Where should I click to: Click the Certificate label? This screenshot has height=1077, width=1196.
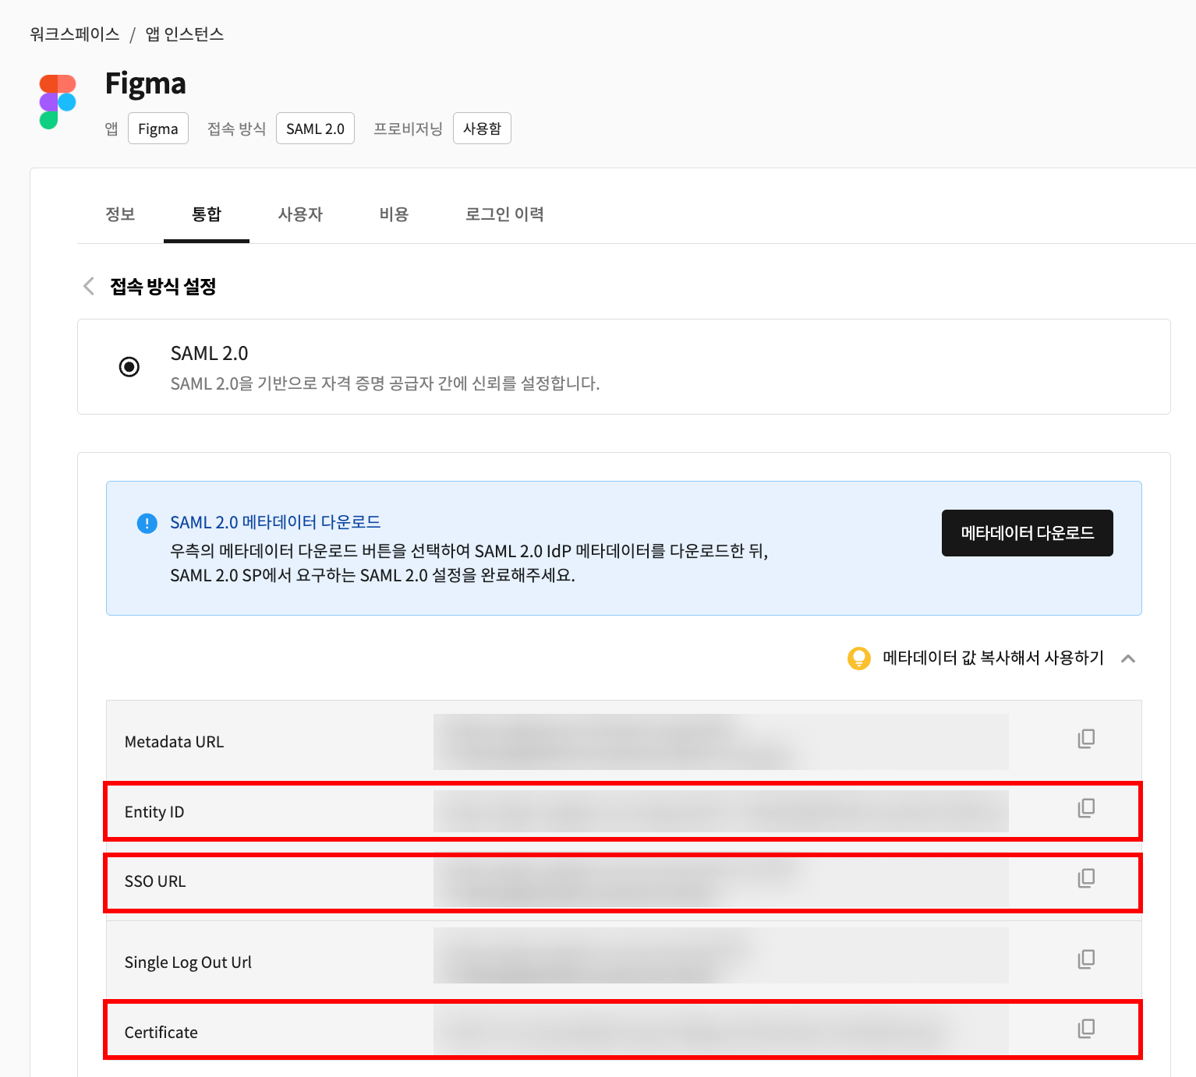[161, 1033]
